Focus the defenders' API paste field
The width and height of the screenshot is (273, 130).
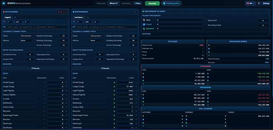(107, 27)
